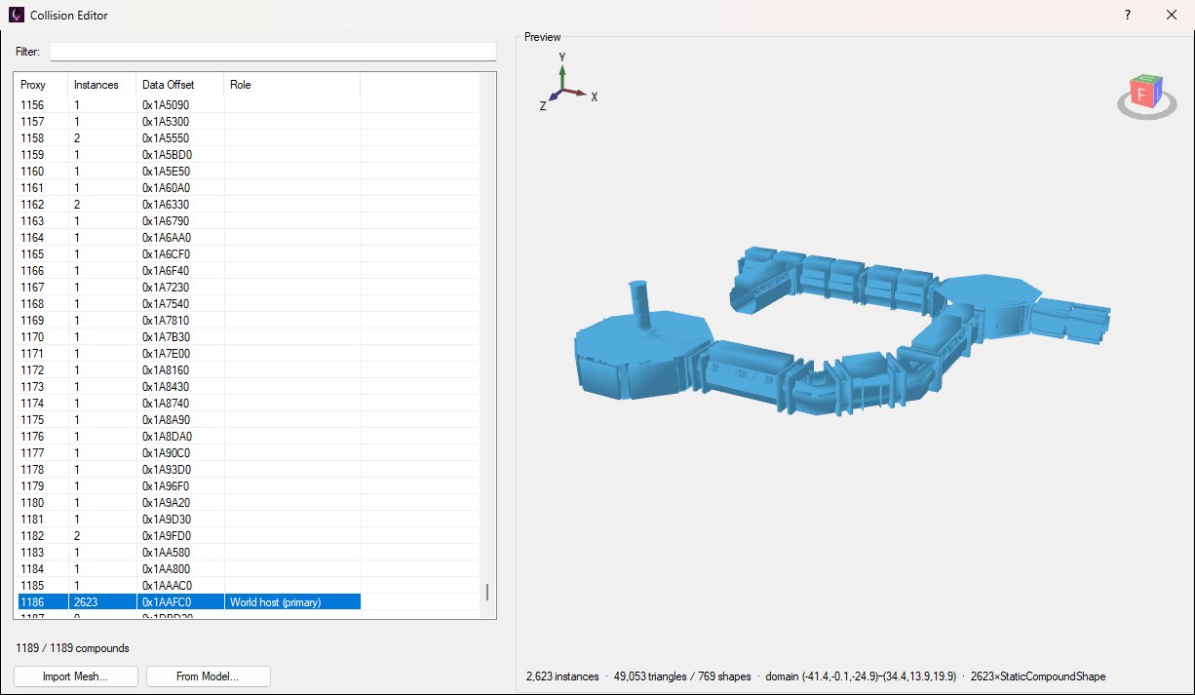Viewport: 1195px width, 695px height.
Task: Click data offset 0x1A5BD0
Action: pyautogui.click(x=167, y=155)
